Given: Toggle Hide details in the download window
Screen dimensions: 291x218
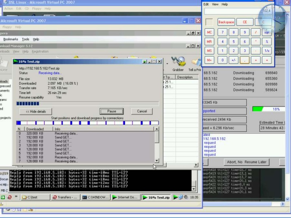Looking at the screenshot, I should tap(35, 111).
